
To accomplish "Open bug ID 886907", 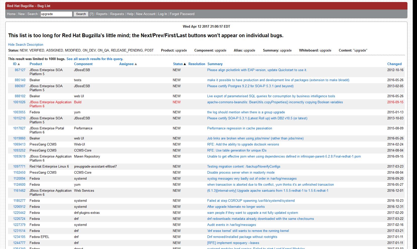I will point(20,86).
